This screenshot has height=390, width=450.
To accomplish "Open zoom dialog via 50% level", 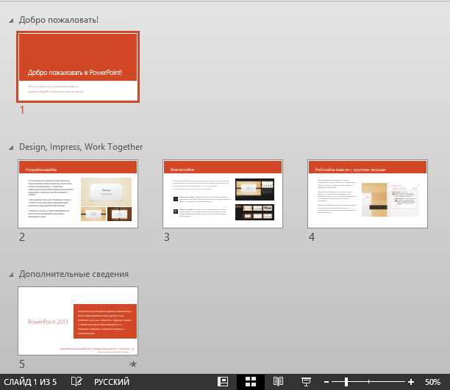I will point(432,382).
